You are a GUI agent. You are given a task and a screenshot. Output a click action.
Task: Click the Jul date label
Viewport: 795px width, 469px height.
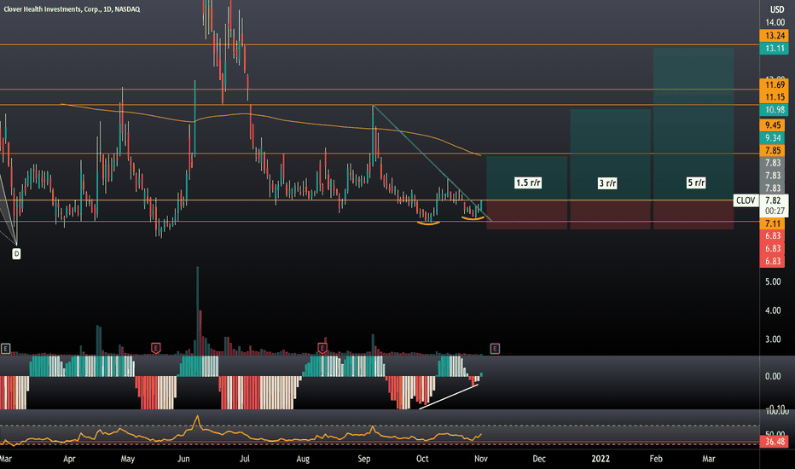[244, 459]
